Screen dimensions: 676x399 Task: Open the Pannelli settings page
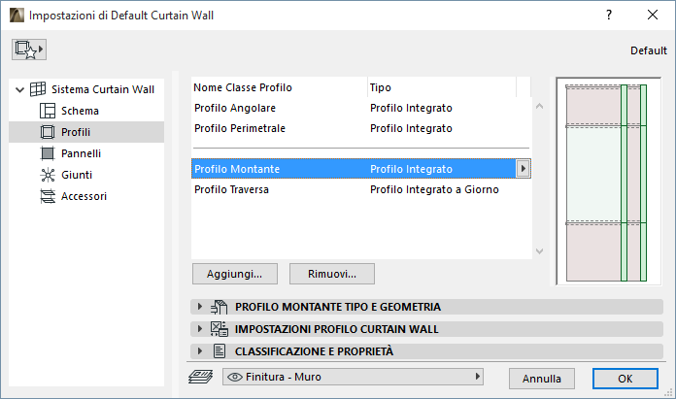coord(81,153)
